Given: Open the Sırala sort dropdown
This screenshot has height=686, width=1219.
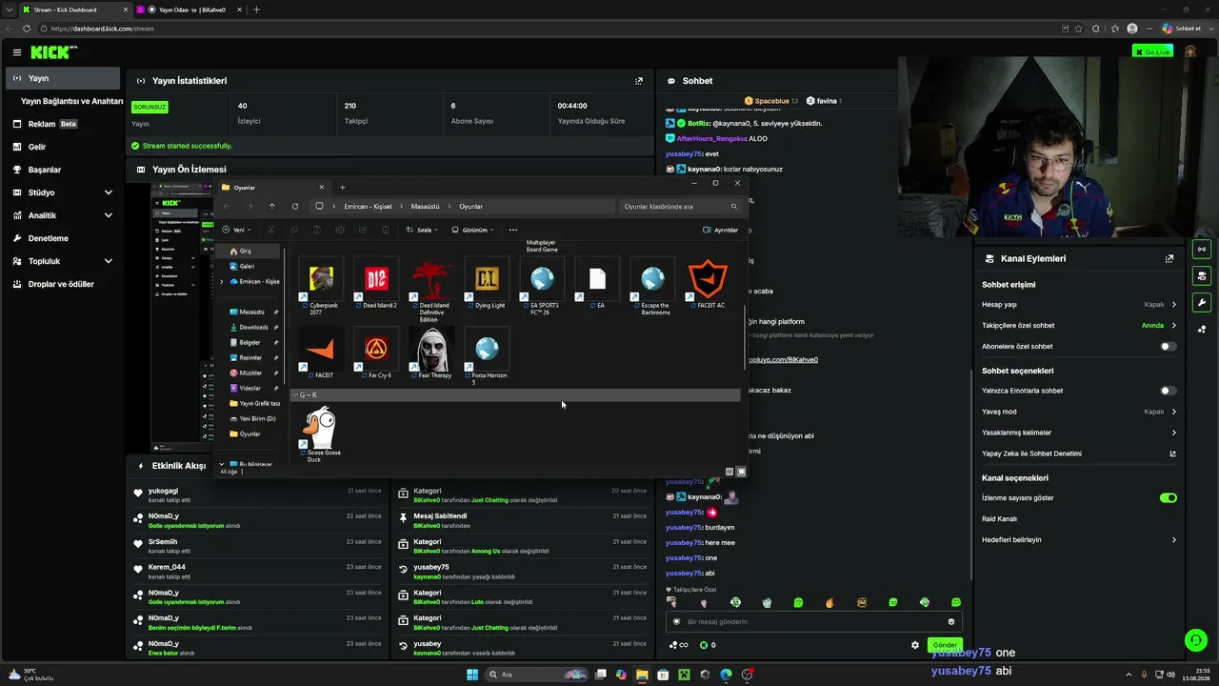Looking at the screenshot, I should (x=423, y=230).
